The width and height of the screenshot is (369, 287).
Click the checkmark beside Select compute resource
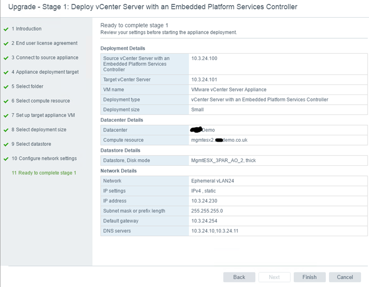6,102
